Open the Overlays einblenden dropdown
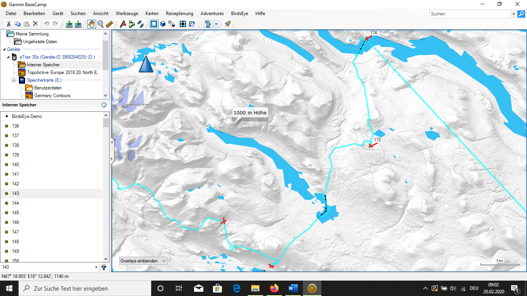The width and height of the screenshot is (527, 296). 143,261
